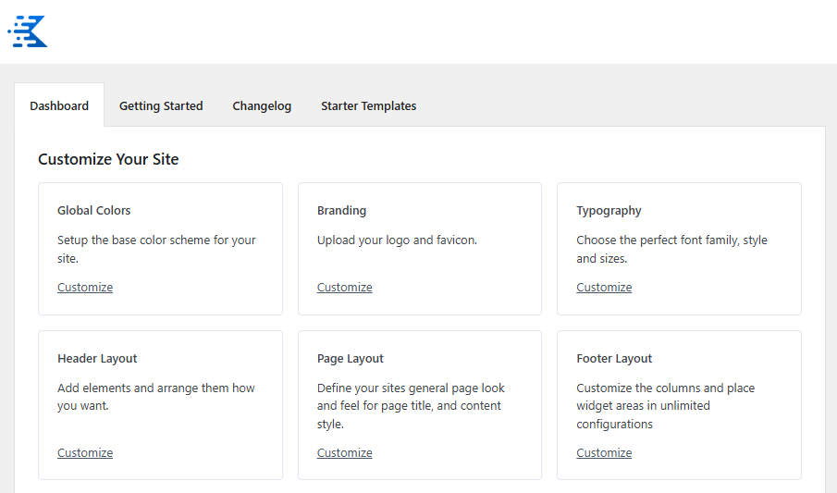Click the Customize Your Site heading
The width and height of the screenshot is (837, 493).
(108, 160)
